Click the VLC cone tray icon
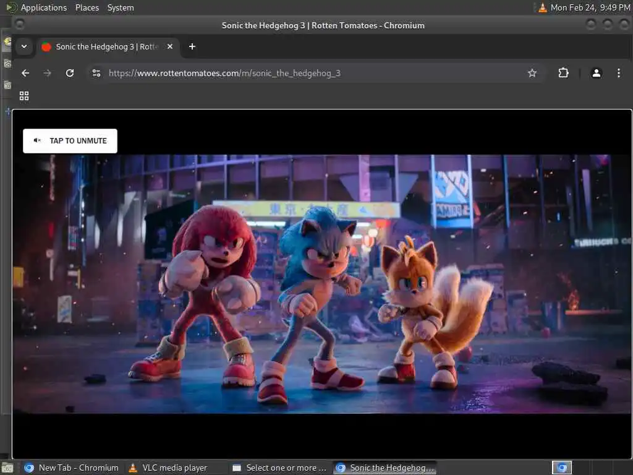The height and width of the screenshot is (475, 633). tap(543, 7)
